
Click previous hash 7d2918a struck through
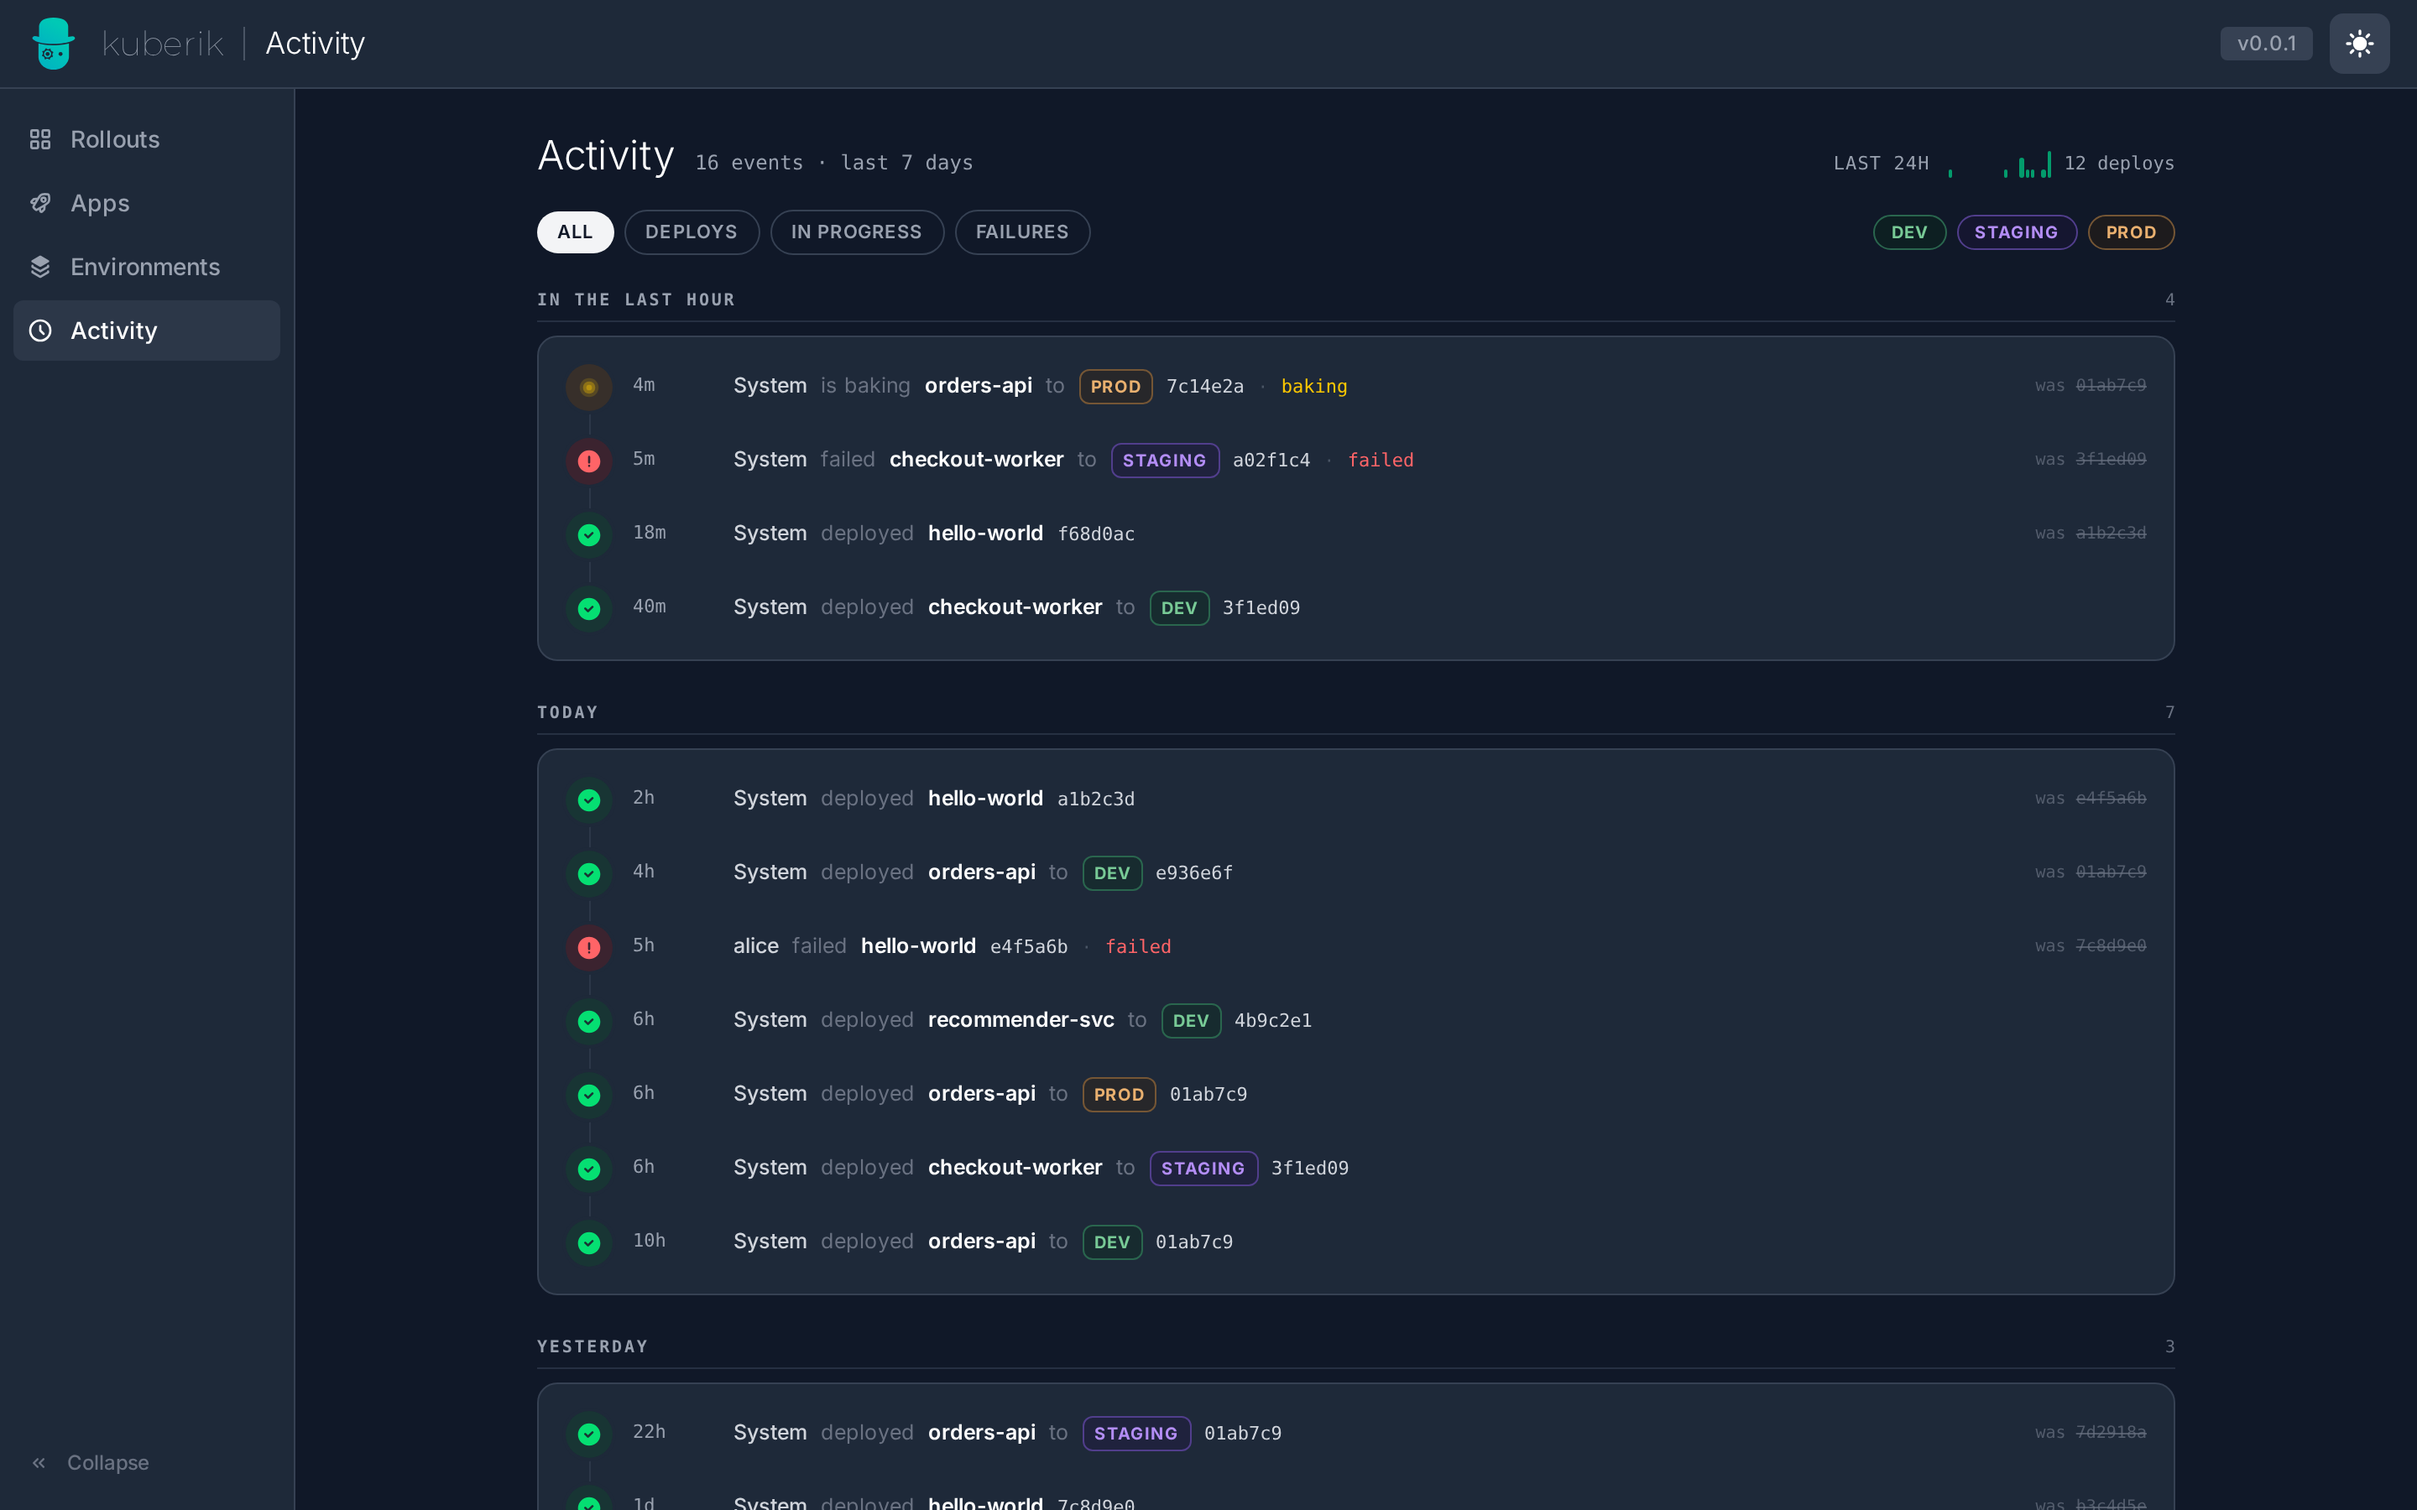[2111, 1432]
